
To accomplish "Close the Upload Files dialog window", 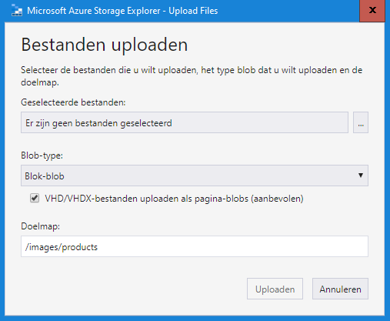I will 372,11.
